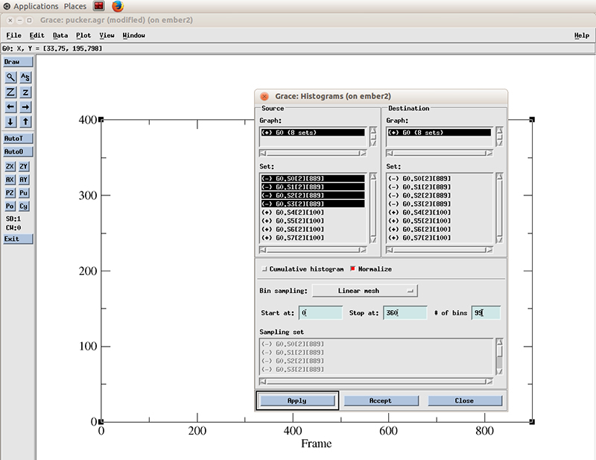Click the large Z zoom-in icon
The height and width of the screenshot is (460, 596).
click(x=10, y=92)
